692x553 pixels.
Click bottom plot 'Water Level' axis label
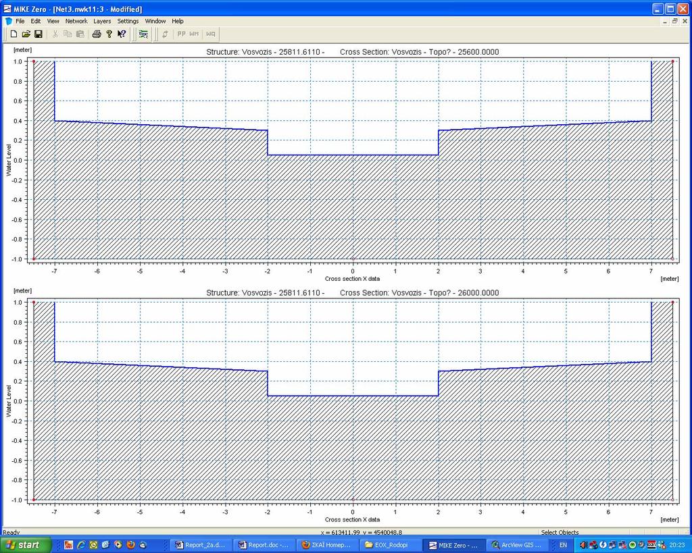click(8, 401)
